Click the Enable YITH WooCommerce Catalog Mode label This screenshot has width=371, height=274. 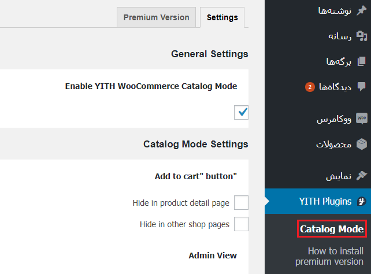151,86
